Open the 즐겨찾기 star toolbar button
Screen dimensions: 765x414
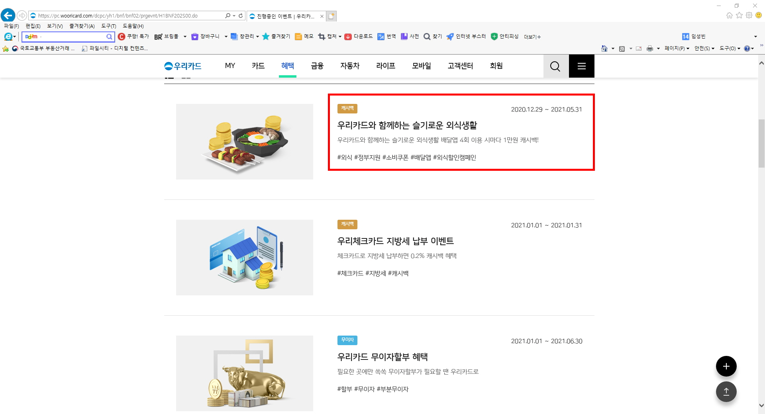point(276,36)
